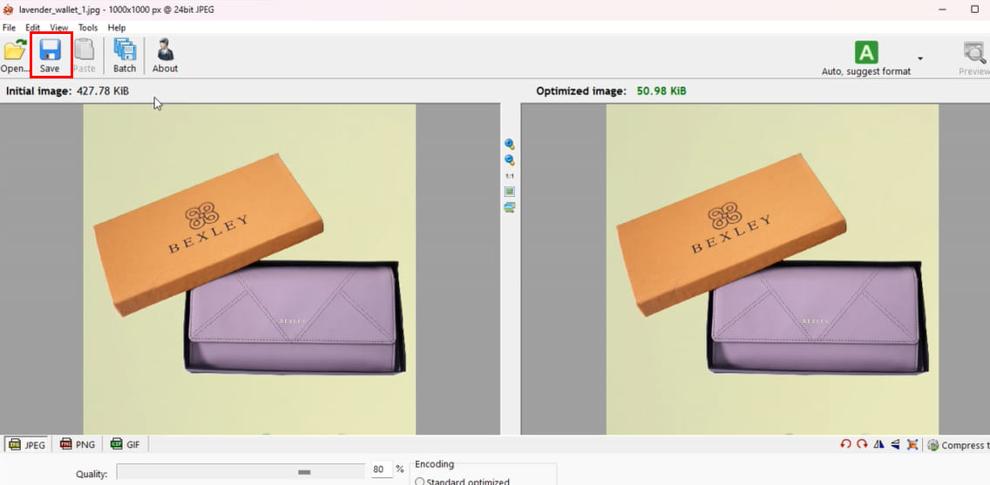Click Compress to size button
Image resolution: width=990 pixels, height=485 pixels.
click(958, 445)
